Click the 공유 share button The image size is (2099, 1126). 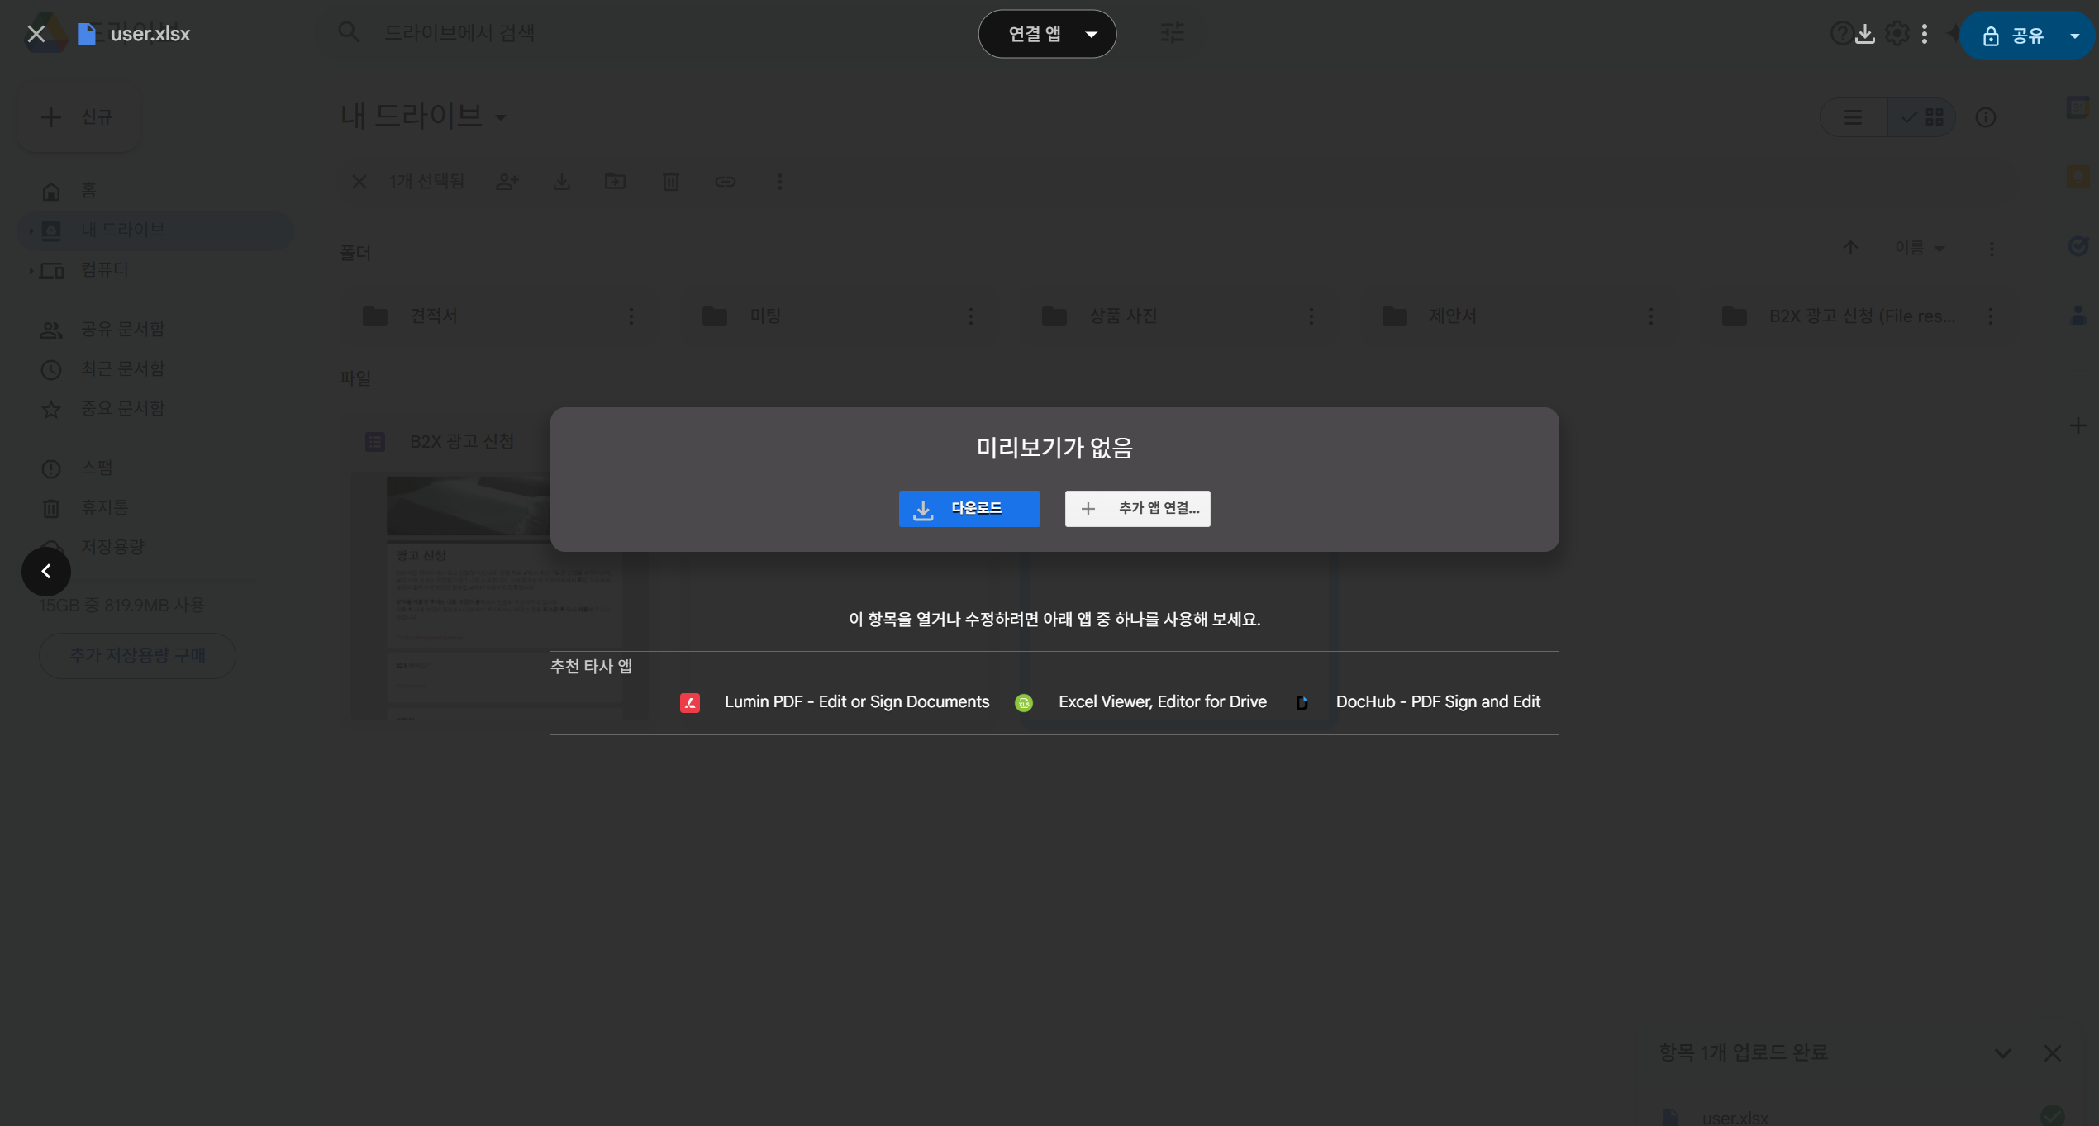click(2013, 36)
